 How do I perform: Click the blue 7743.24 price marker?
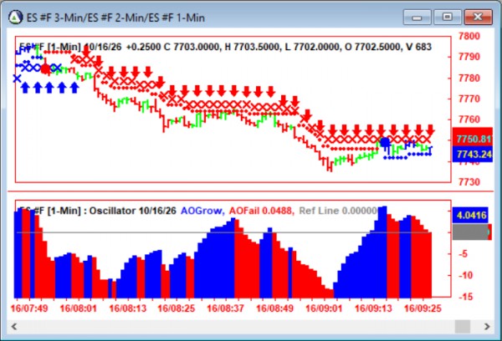click(473, 154)
